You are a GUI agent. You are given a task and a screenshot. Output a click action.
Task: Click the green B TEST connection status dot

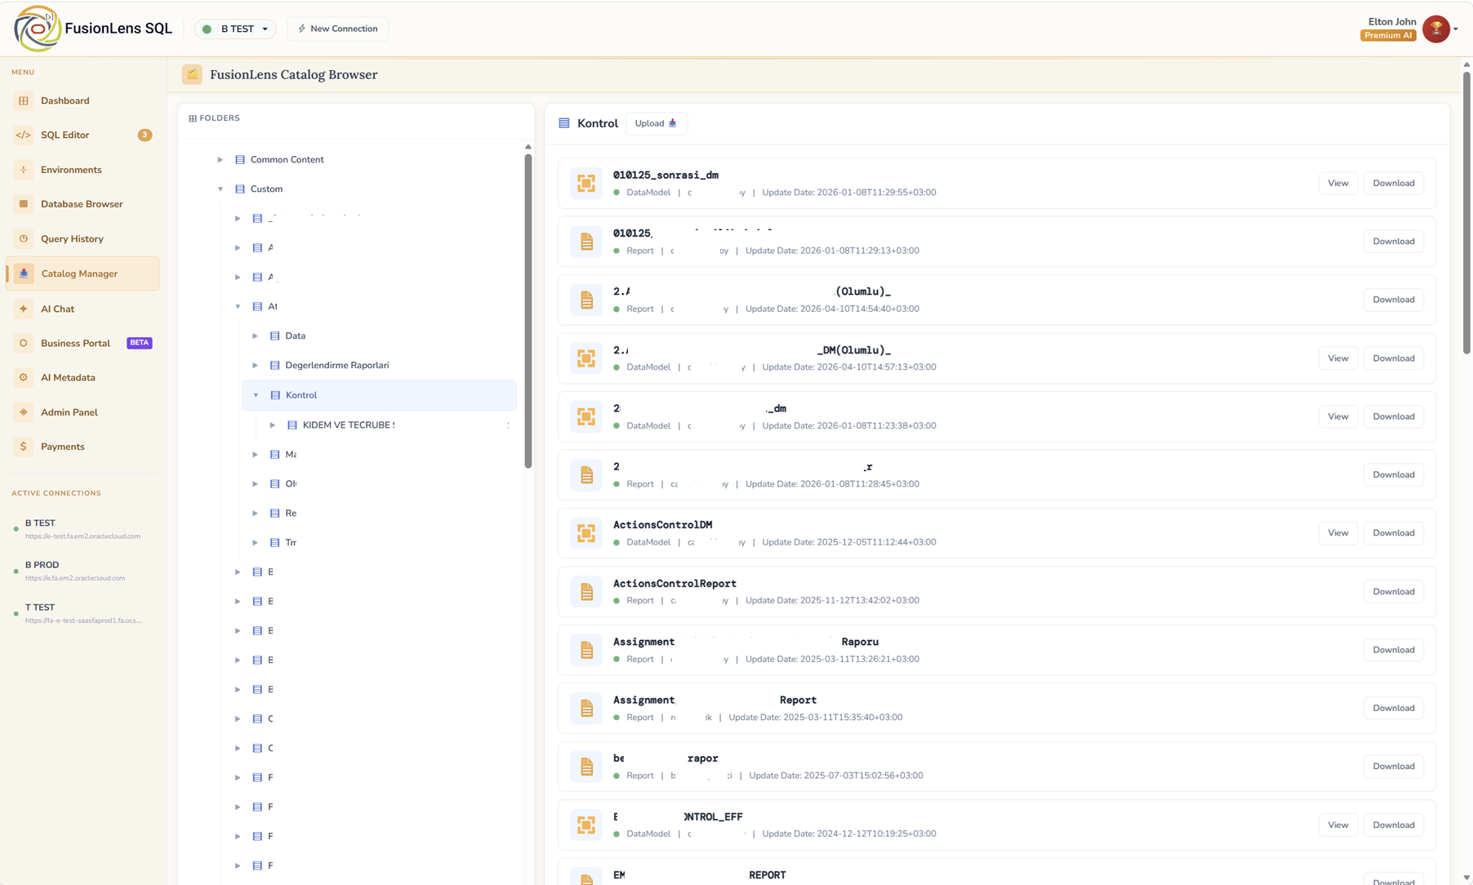coord(207,29)
